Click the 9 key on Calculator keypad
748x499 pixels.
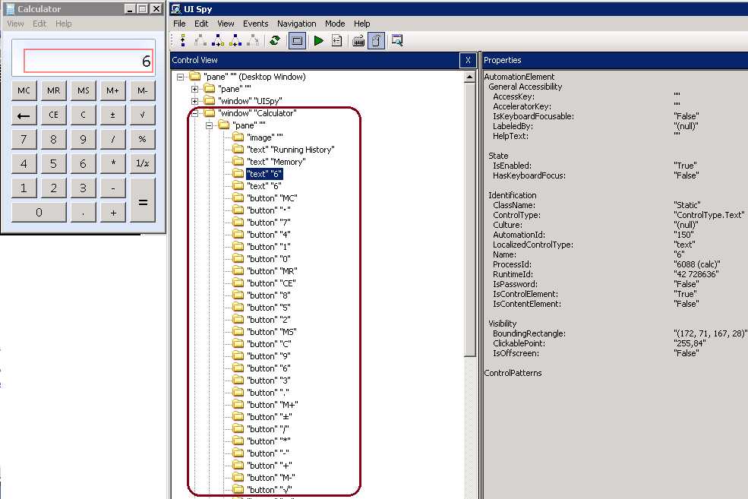[x=83, y=139]
